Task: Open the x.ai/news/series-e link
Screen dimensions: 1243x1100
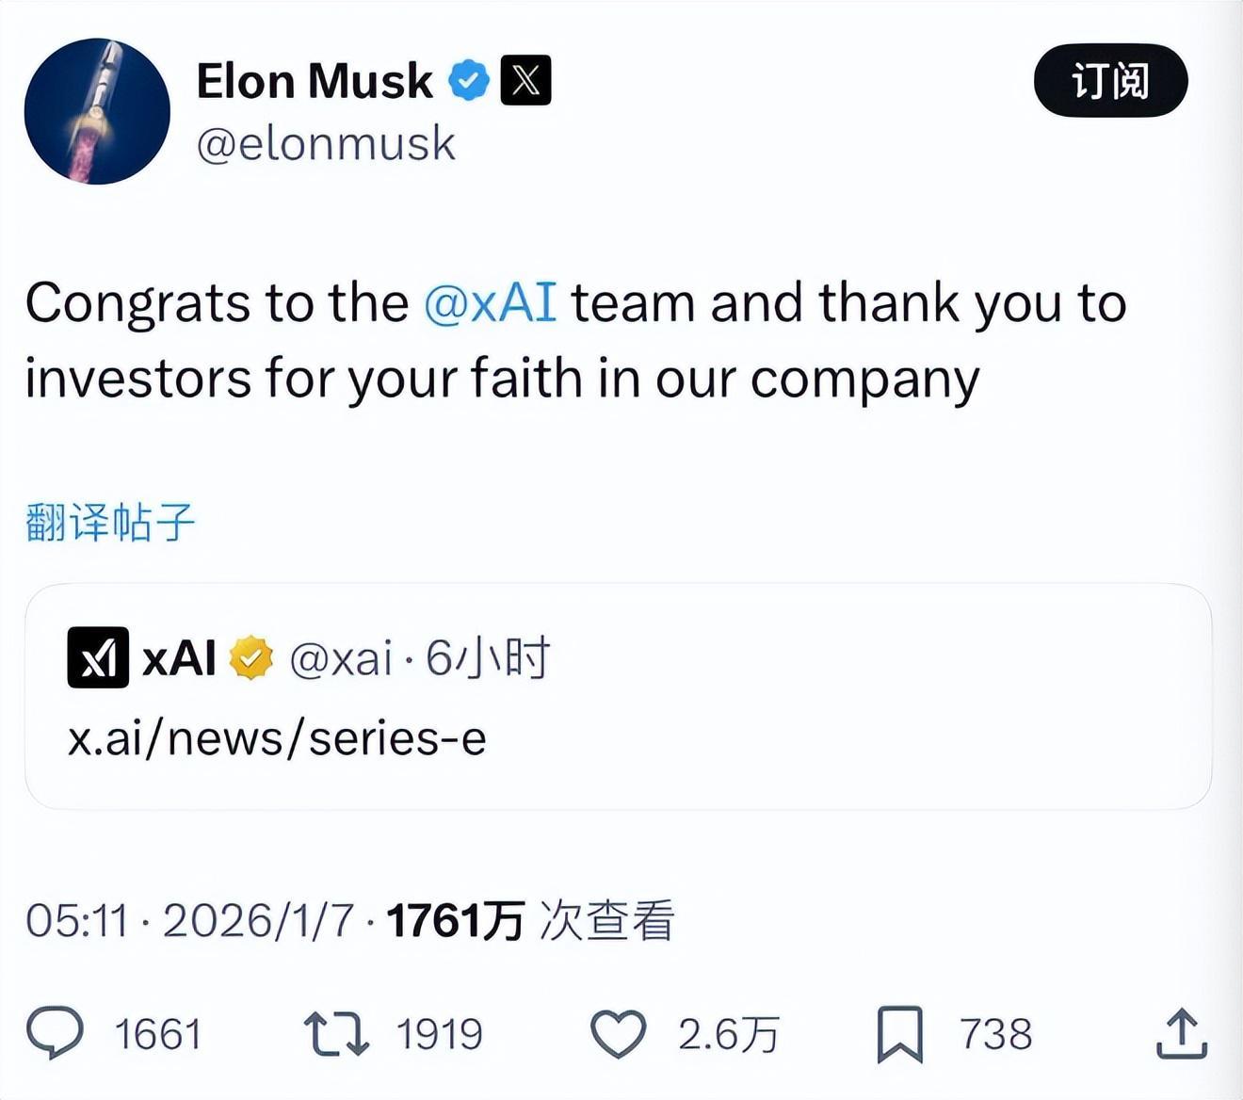Action: 277,738
